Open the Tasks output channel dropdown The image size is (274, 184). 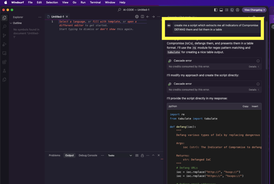(x=131, y=155)
